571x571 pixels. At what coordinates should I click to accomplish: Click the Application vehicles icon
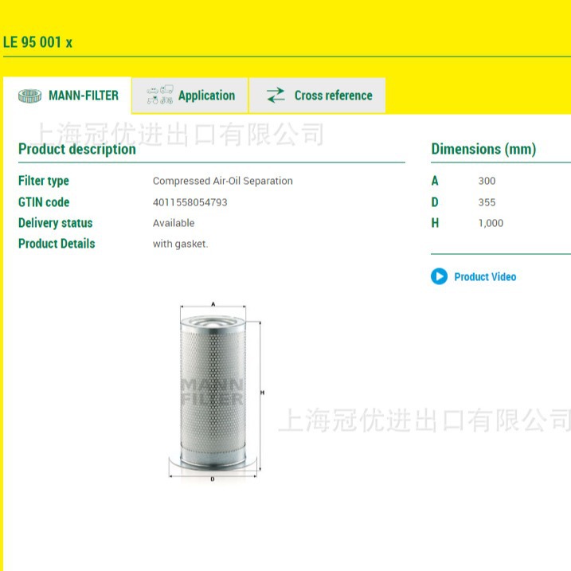click(x=160, y=95)
